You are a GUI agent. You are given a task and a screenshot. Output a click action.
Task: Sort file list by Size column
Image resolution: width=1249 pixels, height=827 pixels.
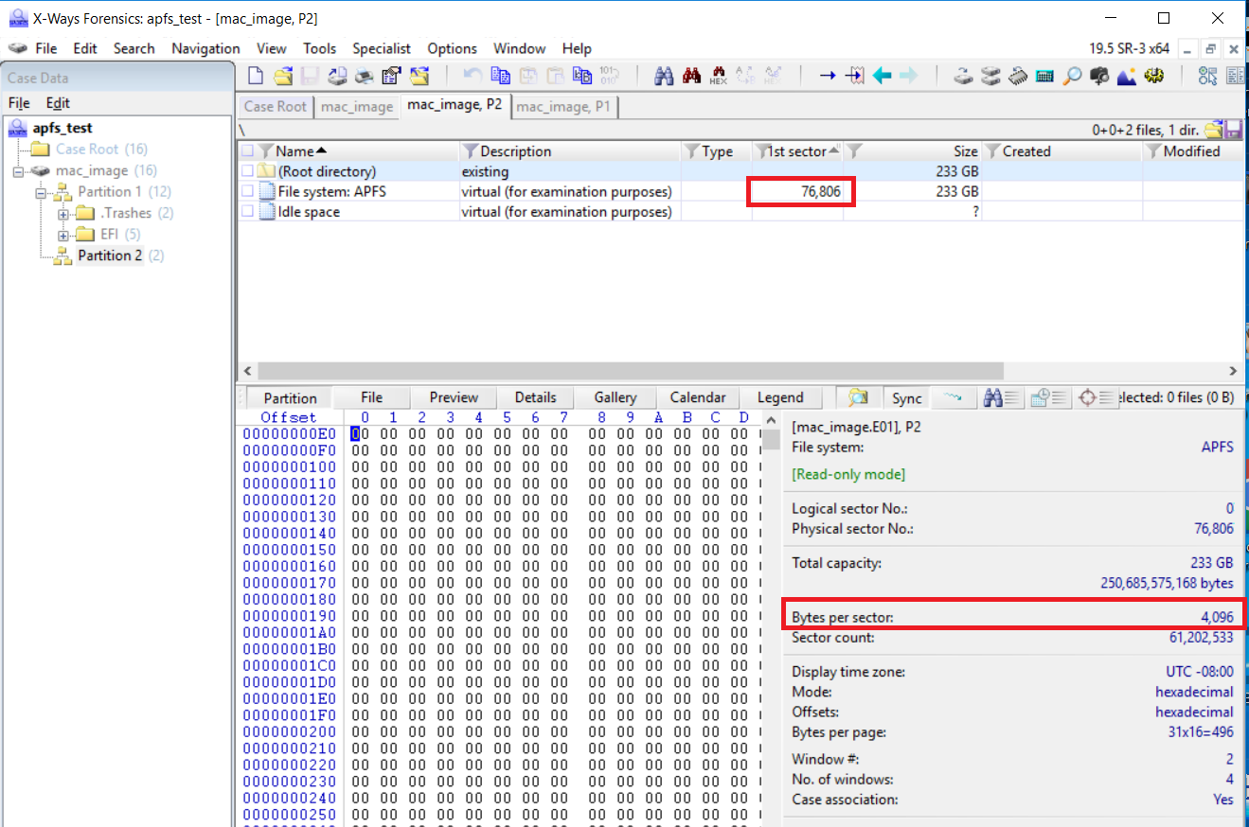click(965, 151)
